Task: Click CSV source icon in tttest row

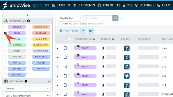Action: 127,48
